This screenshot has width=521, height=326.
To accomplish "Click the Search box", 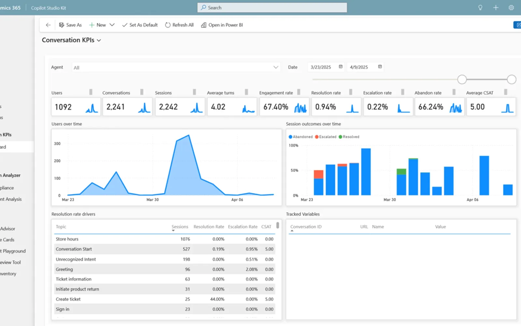I will pos(272,7).
